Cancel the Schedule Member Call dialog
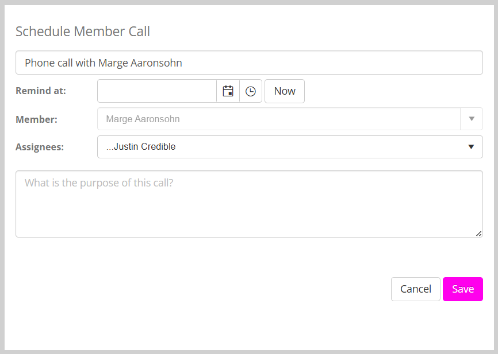498x354 pixels. point(415,289)
